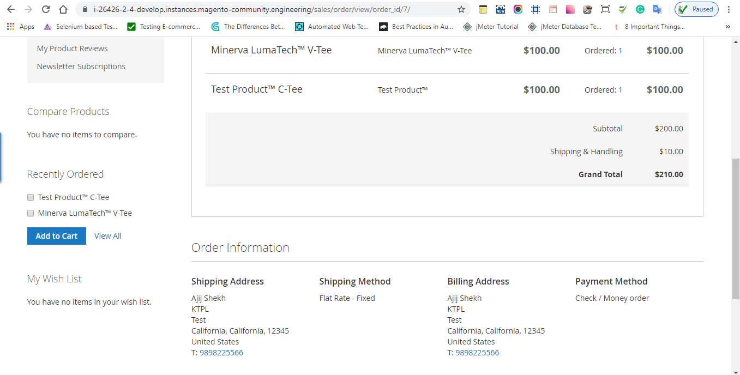Open the Paused profile menu

(696, 9)
